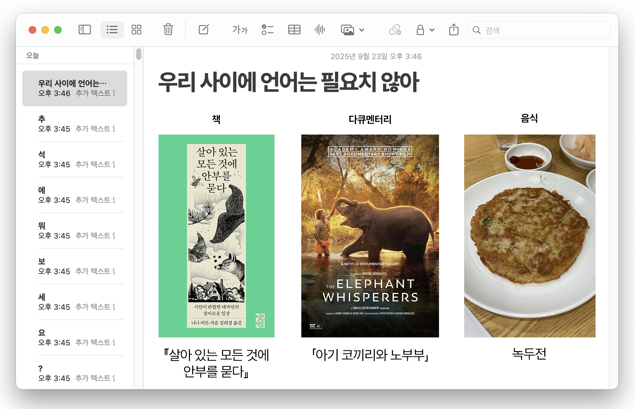Insert a table
Image resolution: width=635 pixels, height=409 pixels.
[x=294, y=30]
